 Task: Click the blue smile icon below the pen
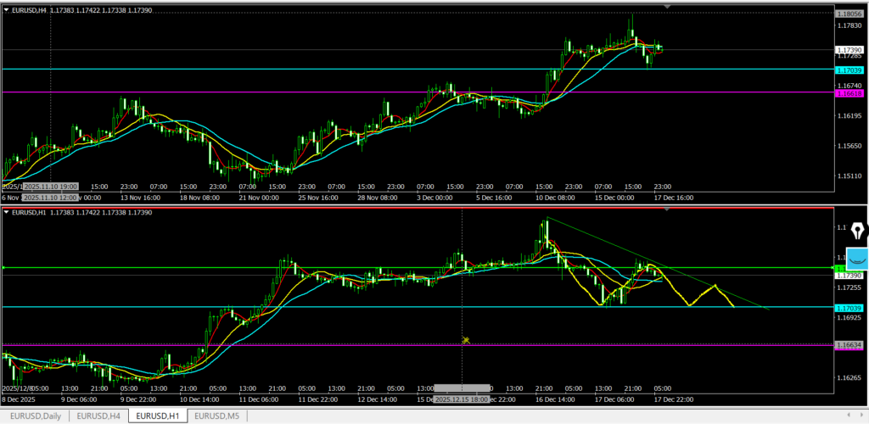857,256
